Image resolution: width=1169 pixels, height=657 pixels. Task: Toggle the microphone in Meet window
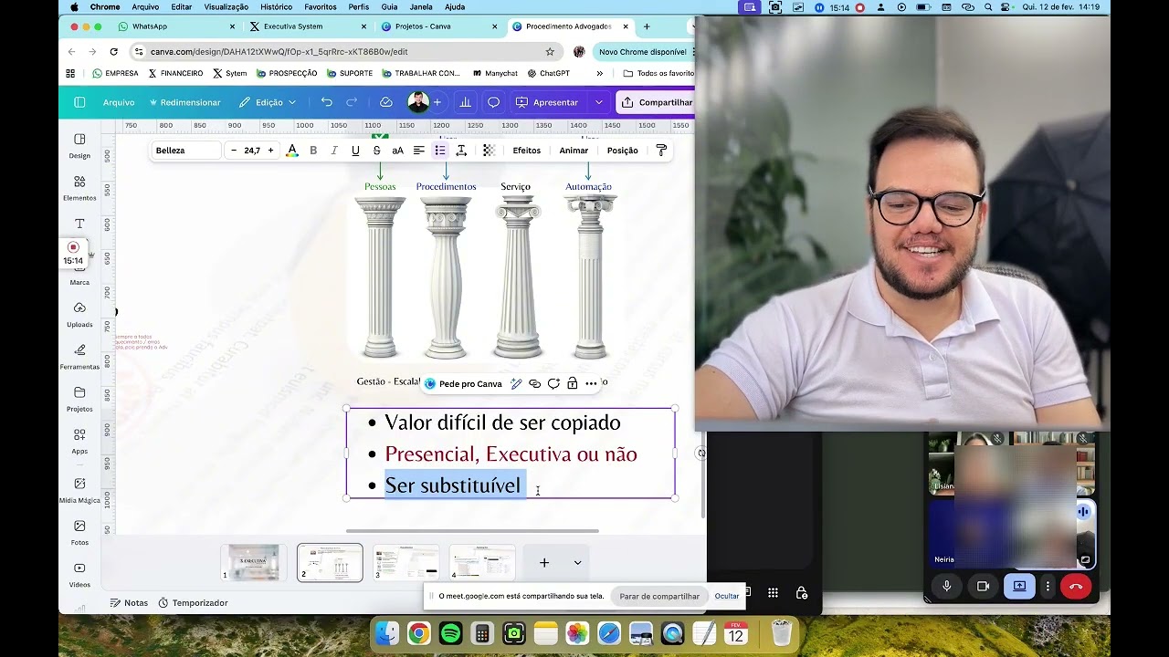(x=946, y=586)
